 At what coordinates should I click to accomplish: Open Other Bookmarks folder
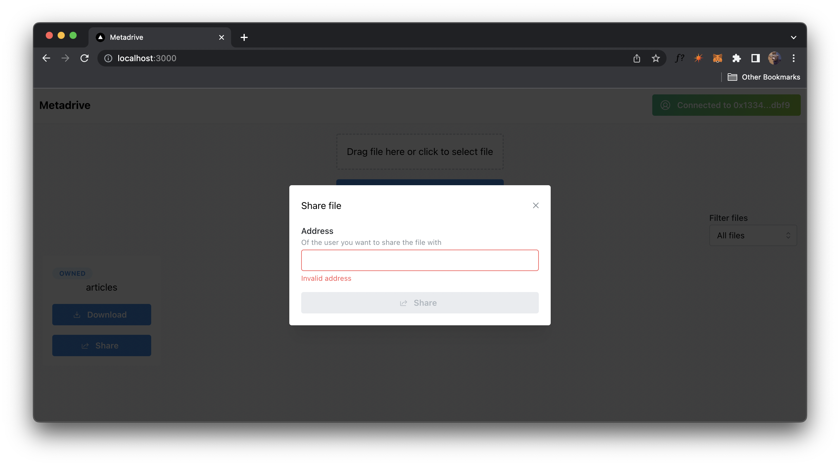pyautogui.click(x=764, y=77)
